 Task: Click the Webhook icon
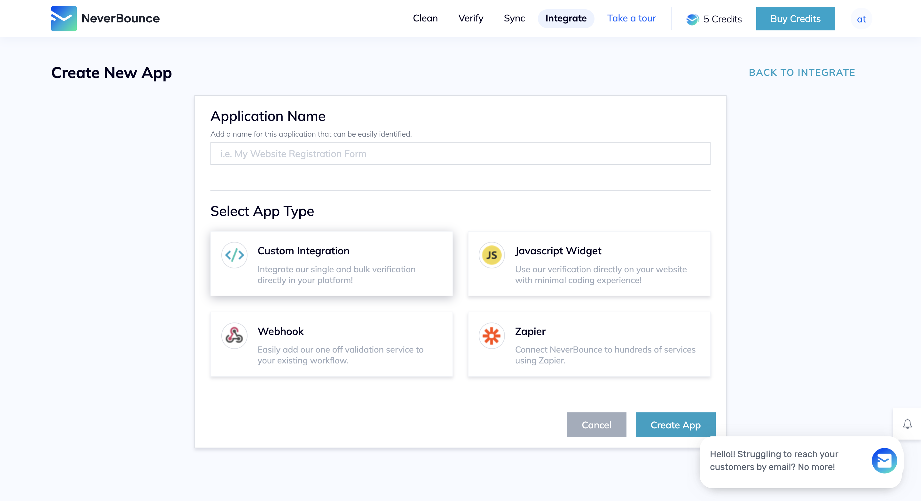click(x=234, y=335)
